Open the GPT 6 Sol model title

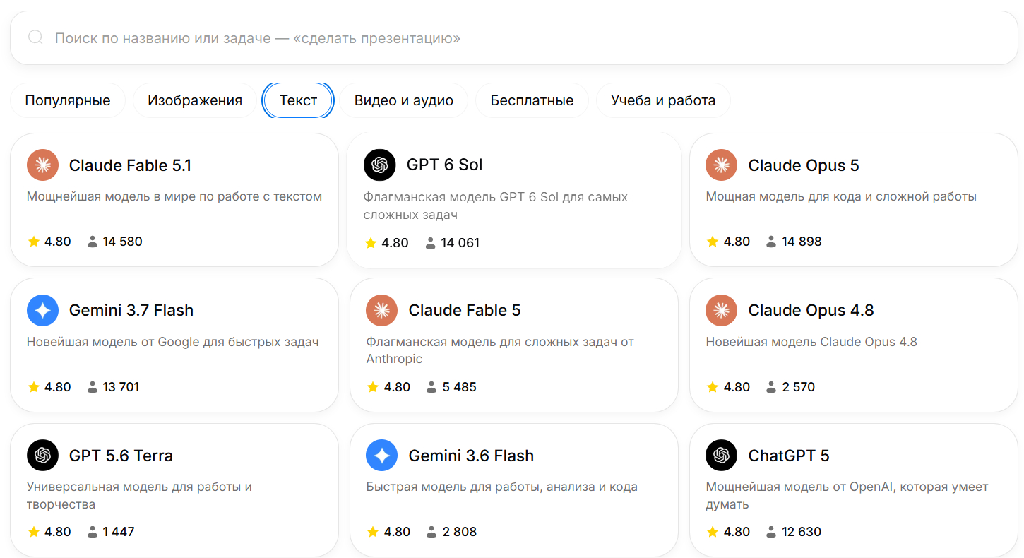[x=445, y=165]
